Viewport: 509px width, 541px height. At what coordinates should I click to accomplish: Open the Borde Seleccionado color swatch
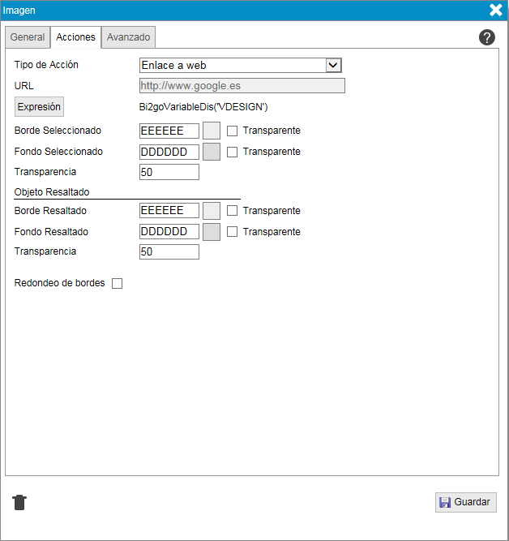(211, 131)
